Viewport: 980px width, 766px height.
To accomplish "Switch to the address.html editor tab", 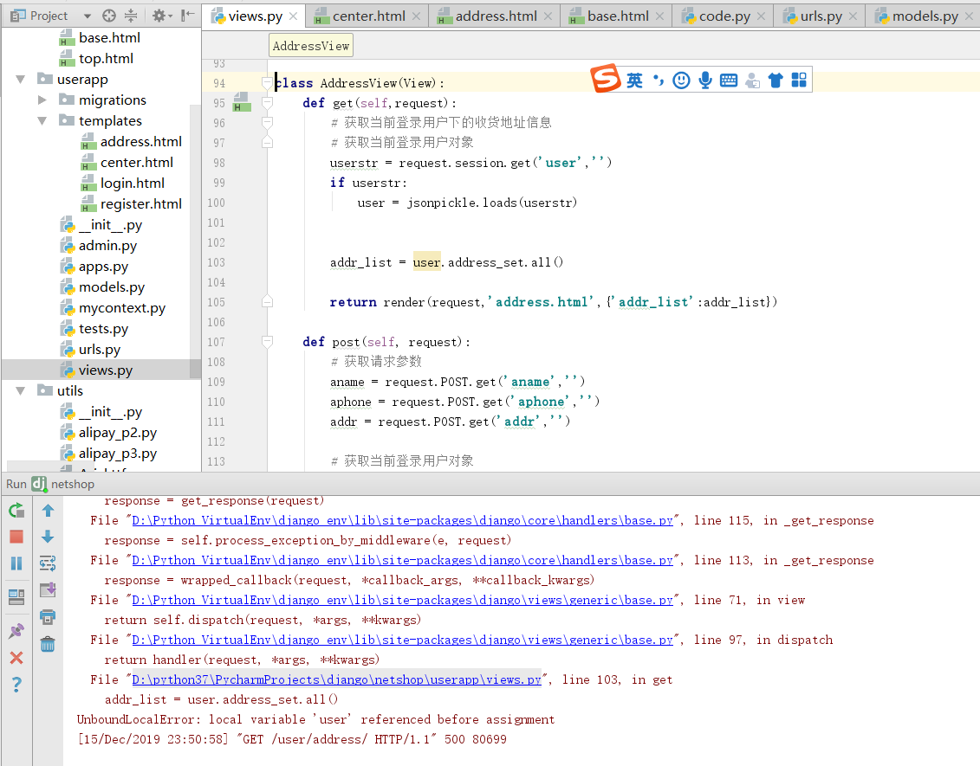I will [x=496, y=16].
